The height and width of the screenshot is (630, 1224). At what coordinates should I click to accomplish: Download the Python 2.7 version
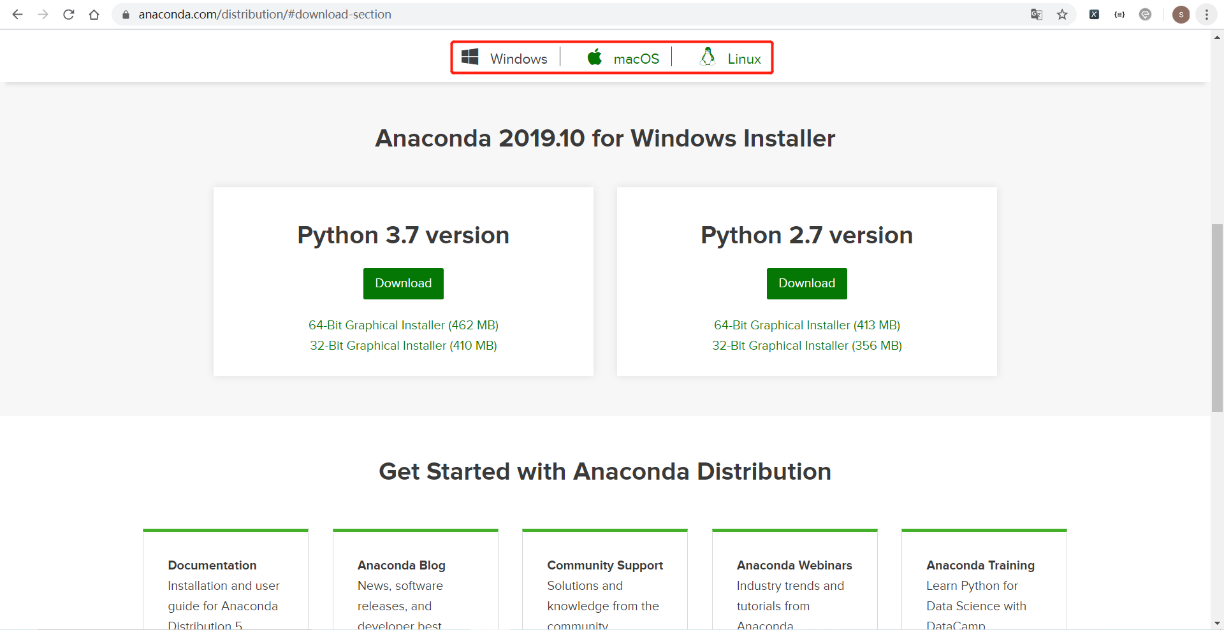click(807, 283)
